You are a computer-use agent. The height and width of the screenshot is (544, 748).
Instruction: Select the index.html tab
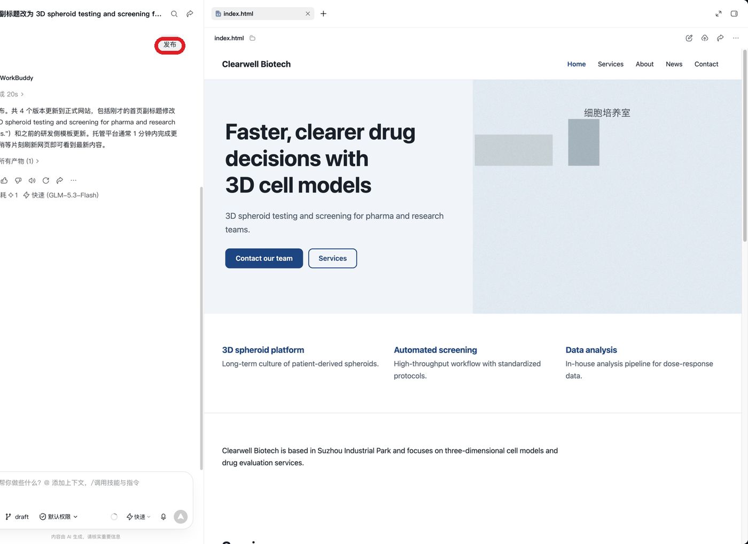point(263,14)
